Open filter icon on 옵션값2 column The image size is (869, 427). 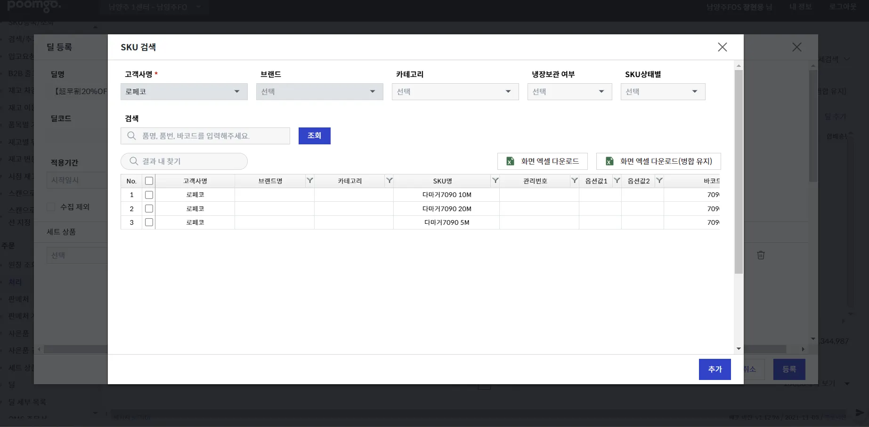(x=659, y=181)
